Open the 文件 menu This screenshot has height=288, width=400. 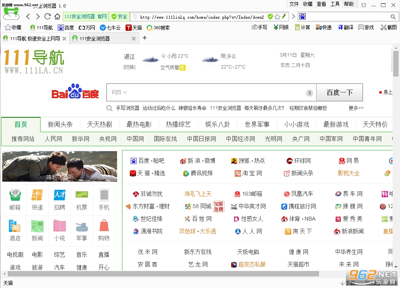click(x=294, y=4)
